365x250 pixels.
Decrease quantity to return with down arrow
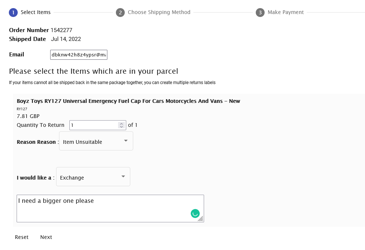coord(121,127)
